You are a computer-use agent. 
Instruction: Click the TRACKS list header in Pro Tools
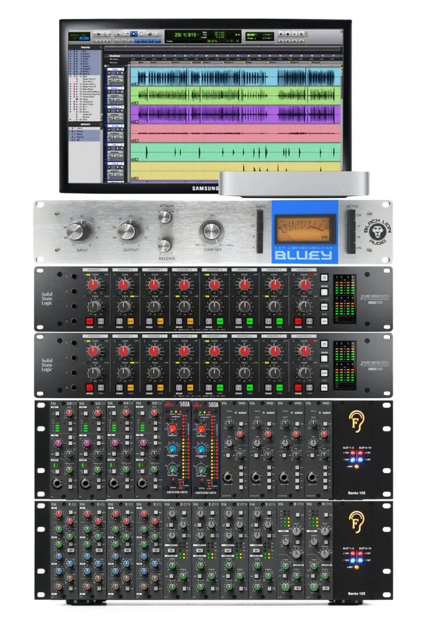coord(85,47)
